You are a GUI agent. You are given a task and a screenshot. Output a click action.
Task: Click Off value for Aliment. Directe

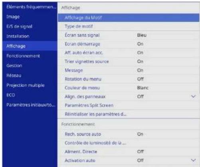(141, 151)
